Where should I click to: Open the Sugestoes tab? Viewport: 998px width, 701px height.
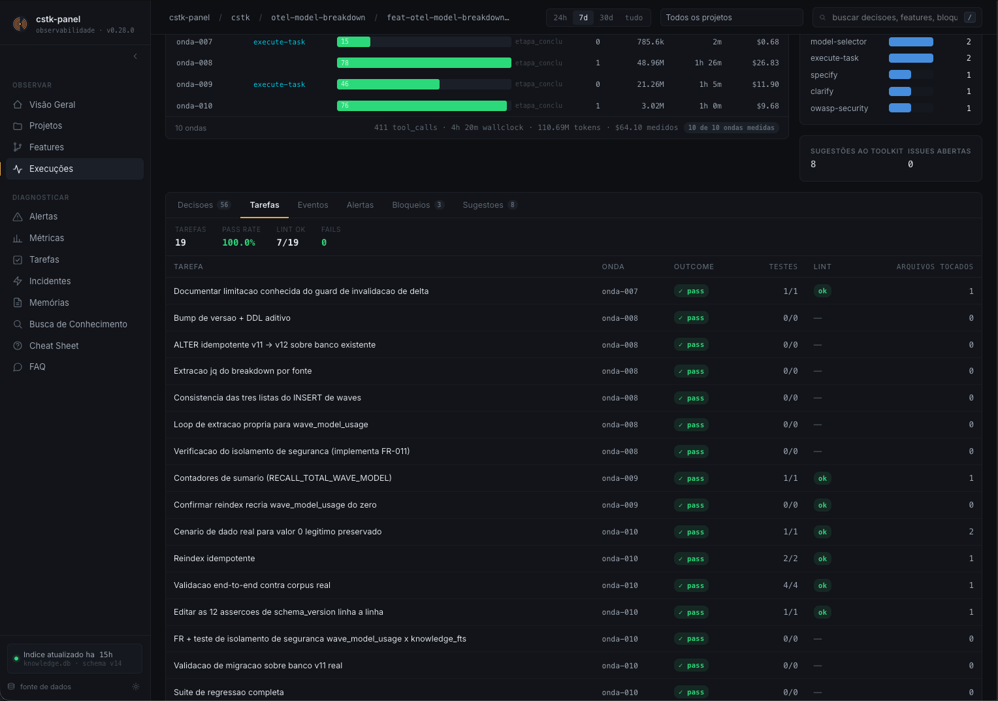pos(490,205)
